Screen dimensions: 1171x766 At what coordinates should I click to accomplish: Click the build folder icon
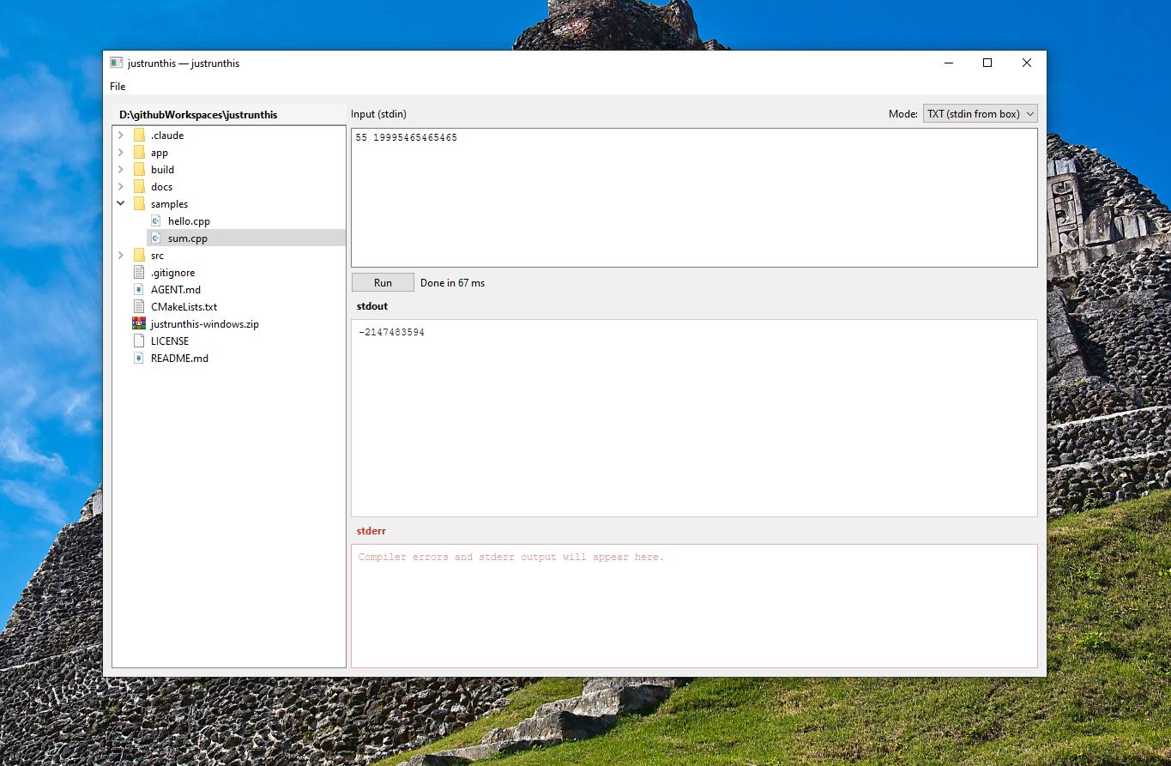coord(139,170)
